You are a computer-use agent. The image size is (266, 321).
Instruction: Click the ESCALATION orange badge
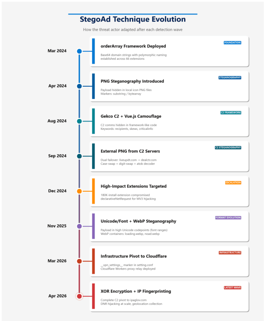coord(233,182)
